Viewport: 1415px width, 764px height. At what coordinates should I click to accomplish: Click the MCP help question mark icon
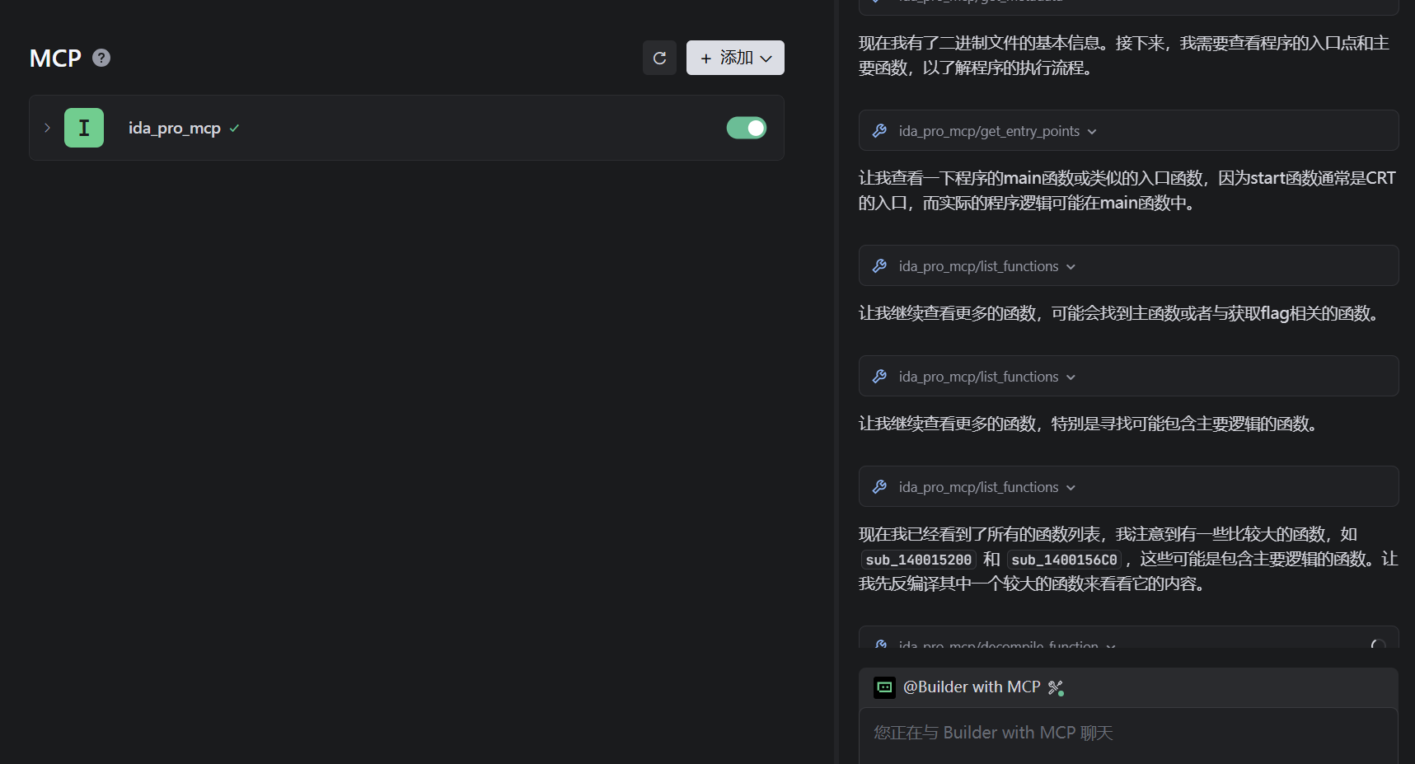click(x=101, y=58)
